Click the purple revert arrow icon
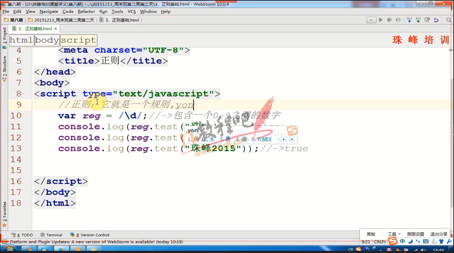This screenshot has width=454, height=253. point(436,20)
